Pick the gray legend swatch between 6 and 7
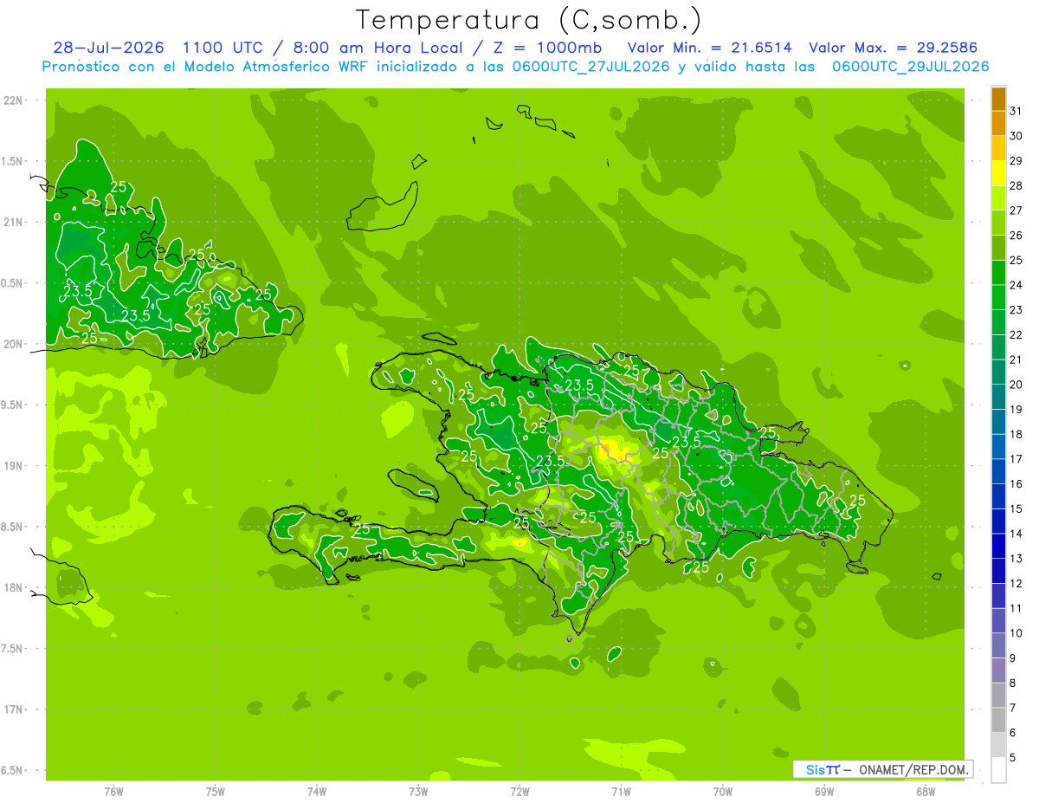1039x803 pixels. (x=998, y=720)
